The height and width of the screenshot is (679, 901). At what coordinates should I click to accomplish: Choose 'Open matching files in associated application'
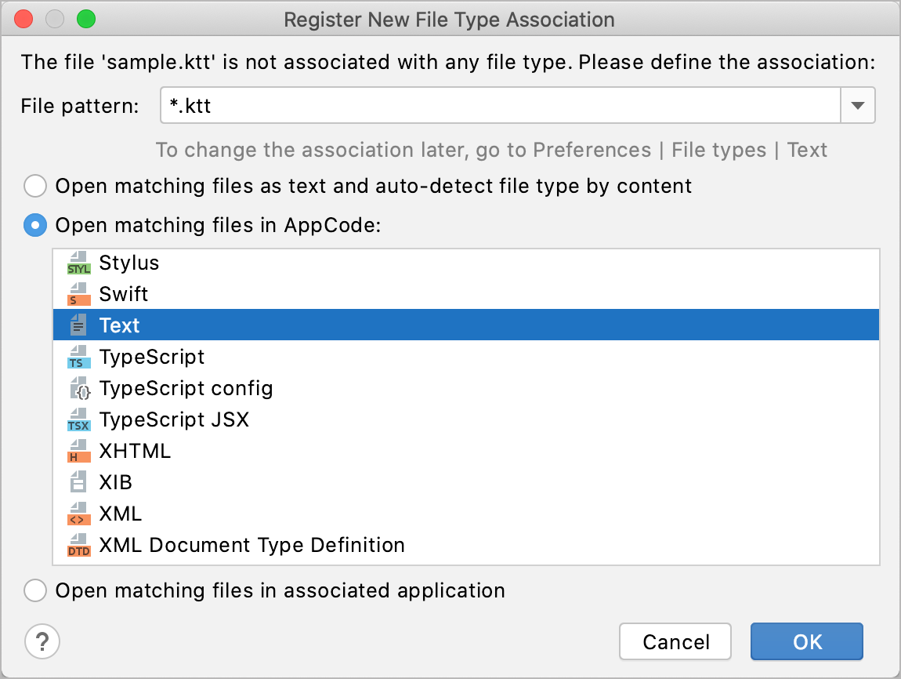(35, 590)
